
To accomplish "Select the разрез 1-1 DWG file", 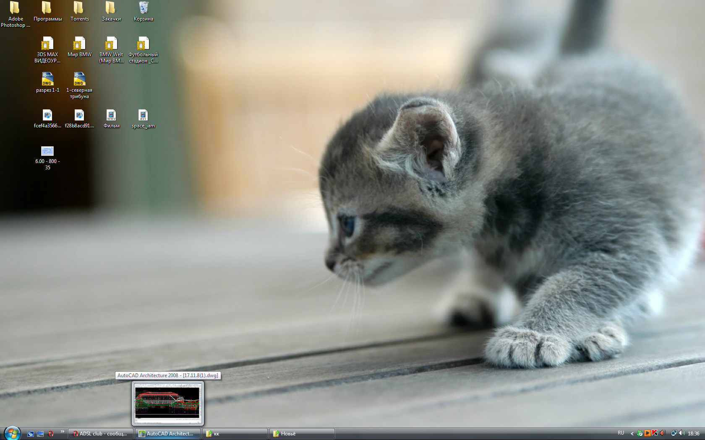I will point(47,80).
